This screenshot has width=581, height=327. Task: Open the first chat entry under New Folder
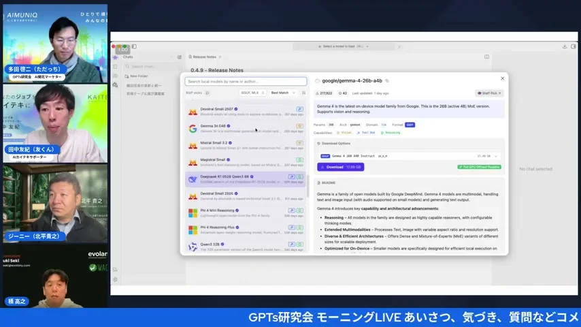pyautogui.click(x=144, y=85)
